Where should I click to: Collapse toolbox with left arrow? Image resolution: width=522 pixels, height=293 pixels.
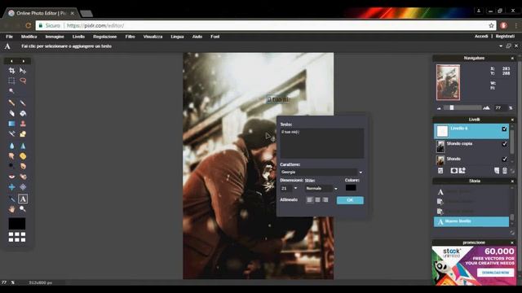coord(11,61)
